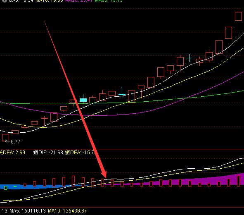Image resolution: width=244 pixels, height=215 pixels.
Task: Select the green hollow MACD bar
Action: (6, 188)
